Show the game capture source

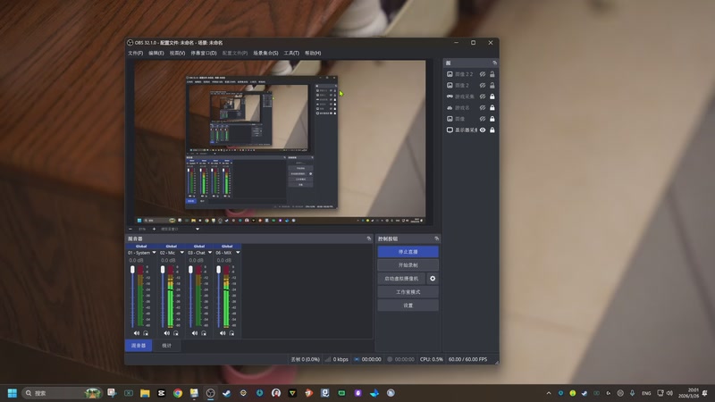click(x=483, y=96)
